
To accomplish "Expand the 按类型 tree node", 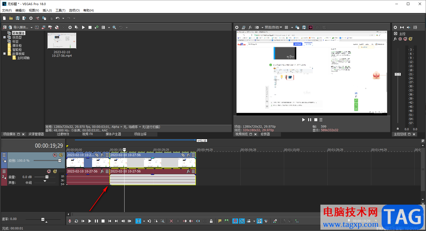I will 4,37.
